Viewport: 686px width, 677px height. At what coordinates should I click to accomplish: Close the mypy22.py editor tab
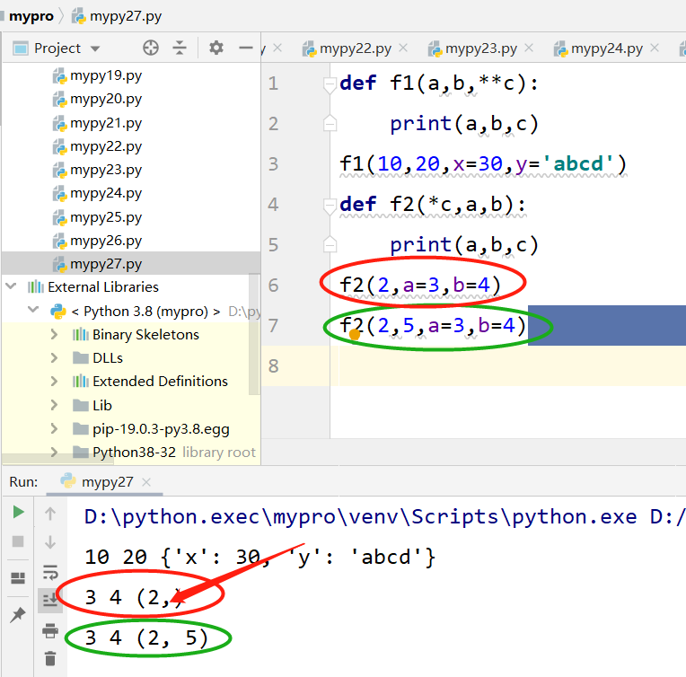(x=403, y=48)
